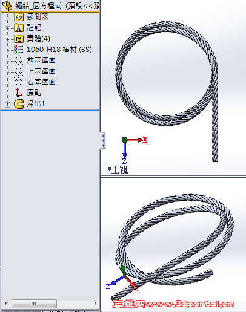
Task: Select the 實體(4) label
Action: [x=38, y=39]
